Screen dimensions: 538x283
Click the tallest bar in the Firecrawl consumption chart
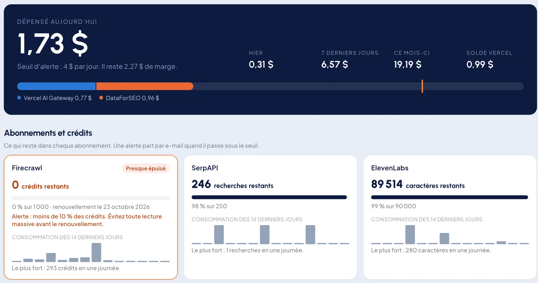[x=97, y=252]
